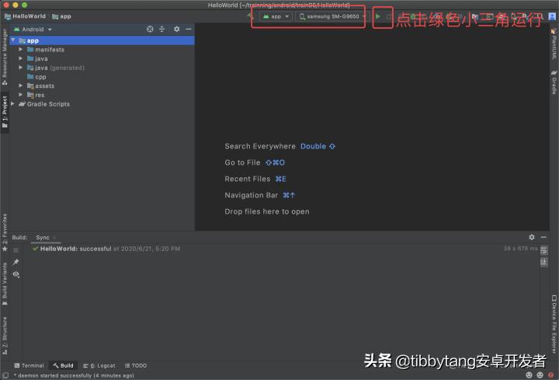Toggle scroll-to-end icon in Build output
Viewport: 559px width, 380px height.
coord(543,262)
